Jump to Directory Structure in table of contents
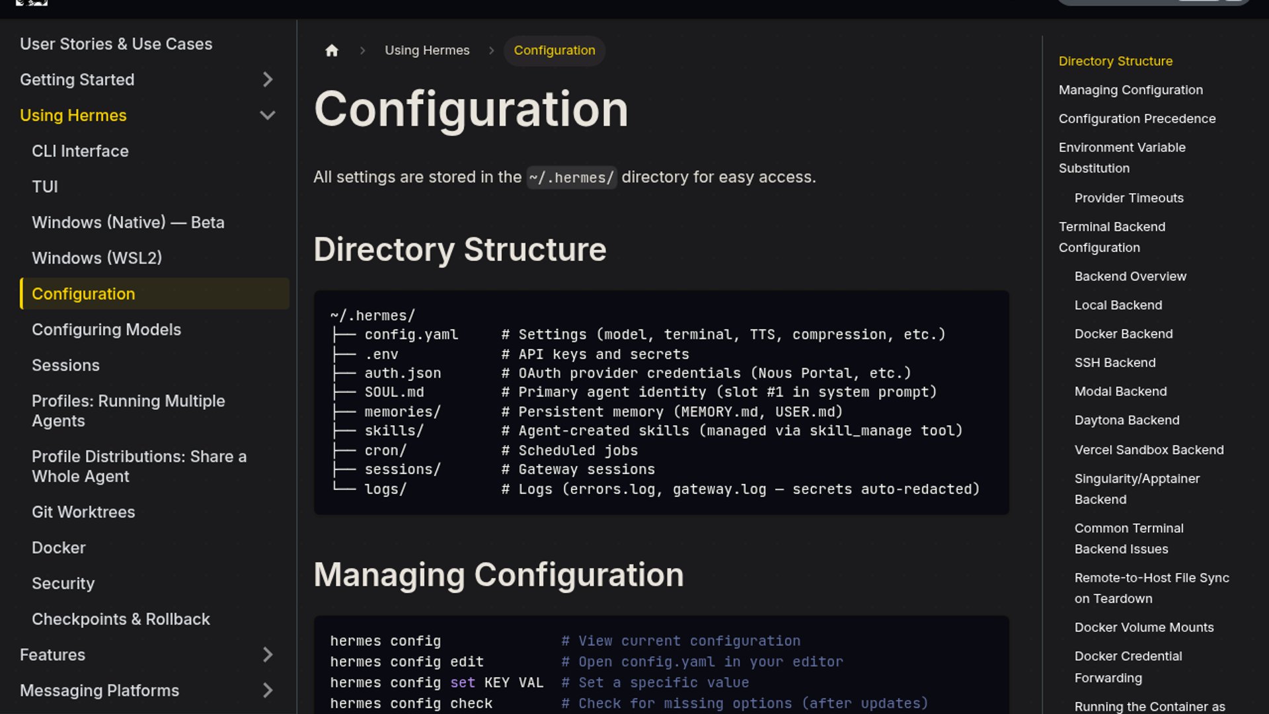This screenshot has width=1269, height=714. 1116,61
